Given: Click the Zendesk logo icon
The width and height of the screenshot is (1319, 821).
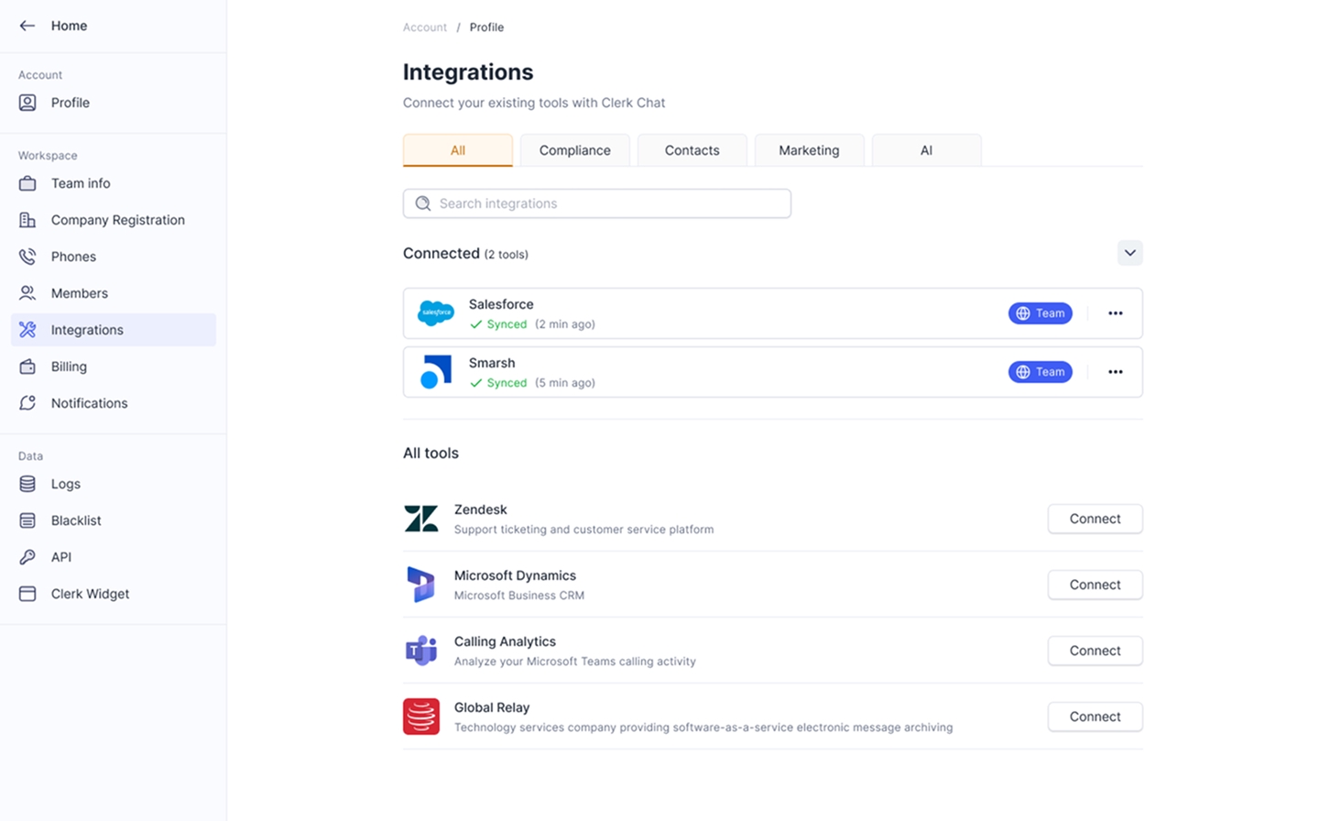Looking at the screenshot, I should [x=421, y=519].
